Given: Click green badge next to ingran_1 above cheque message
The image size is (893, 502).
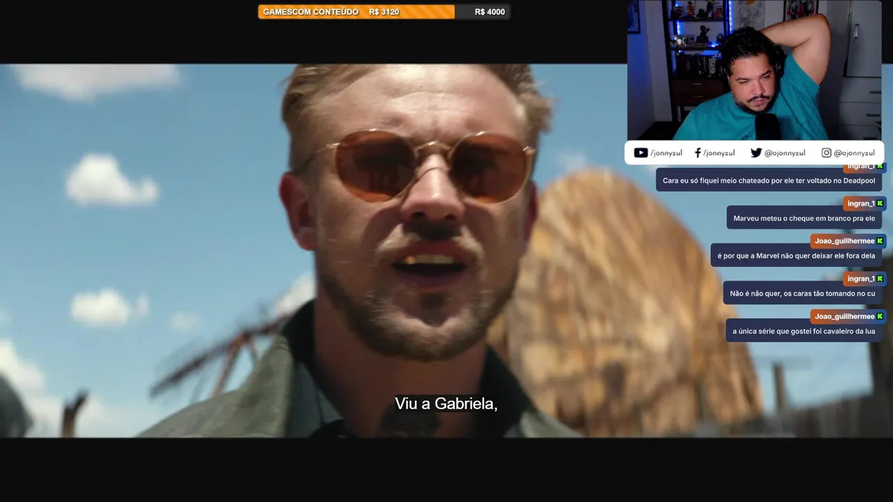Looking at the screenshot, I should (880, 204).
